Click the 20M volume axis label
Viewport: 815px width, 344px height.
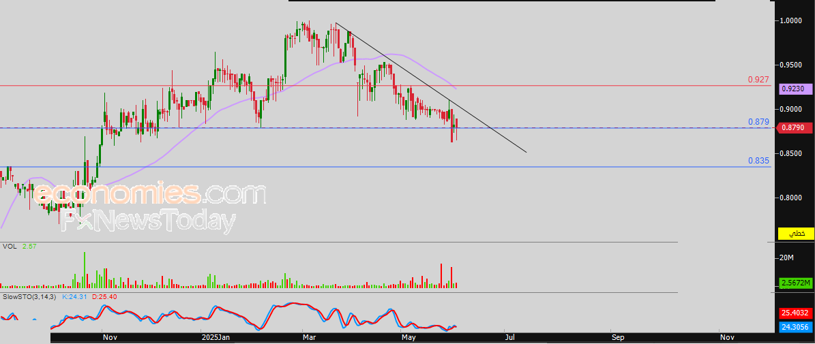click(x=786, y=257)
